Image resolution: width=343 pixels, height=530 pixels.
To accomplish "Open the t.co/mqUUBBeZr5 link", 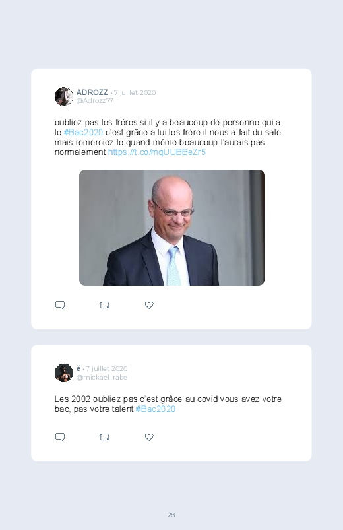I will pos(157,152).
